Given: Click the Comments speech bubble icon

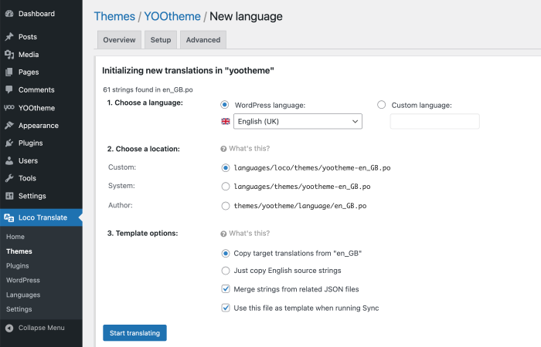Looking at the screenshot, I should tap(9, 89).
